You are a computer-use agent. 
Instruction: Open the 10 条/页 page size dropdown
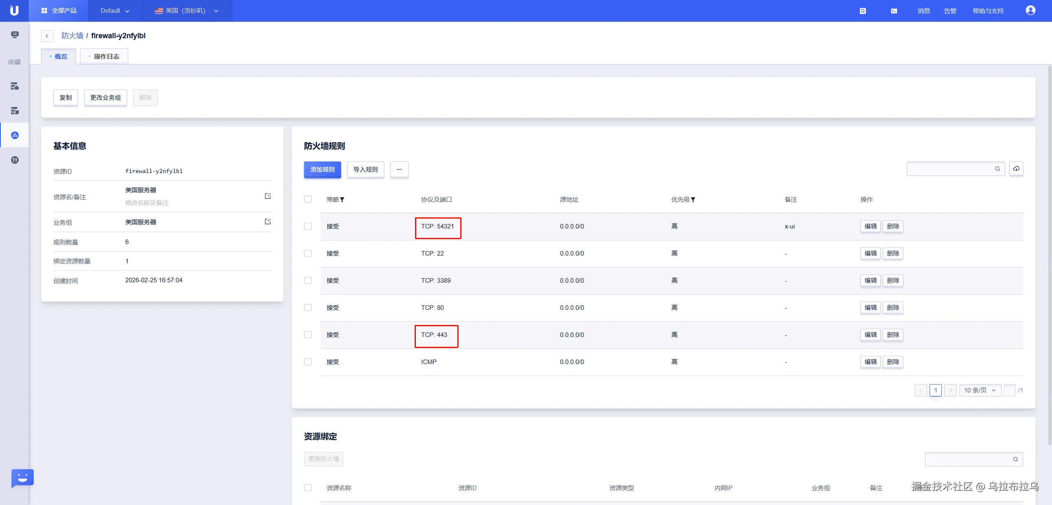point(980,390)
